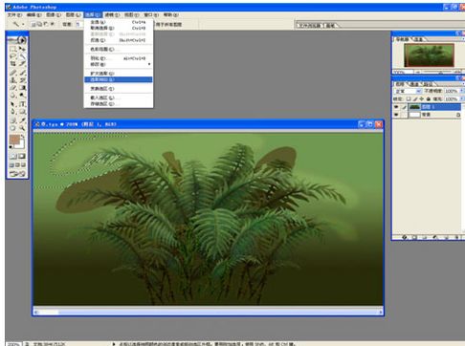Click the trash icon in Layers panel
Image resolution: width=465 pixels, height=346 pixels.
click(x=456, y=237)
